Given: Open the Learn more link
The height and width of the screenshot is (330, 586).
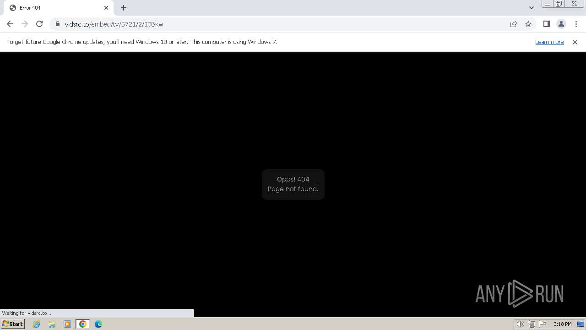Looking at the screenshot, I should click(x=549, y=42).
